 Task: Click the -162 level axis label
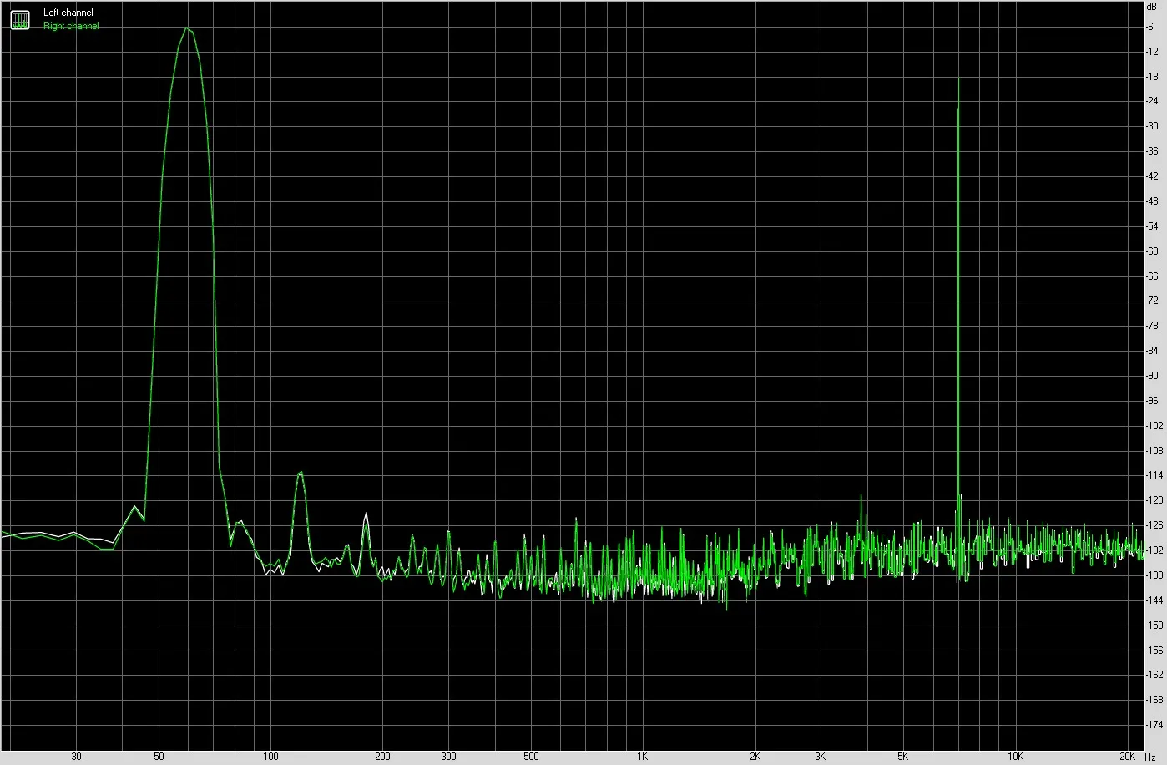pyautogui.click(x=1154, y=676)
